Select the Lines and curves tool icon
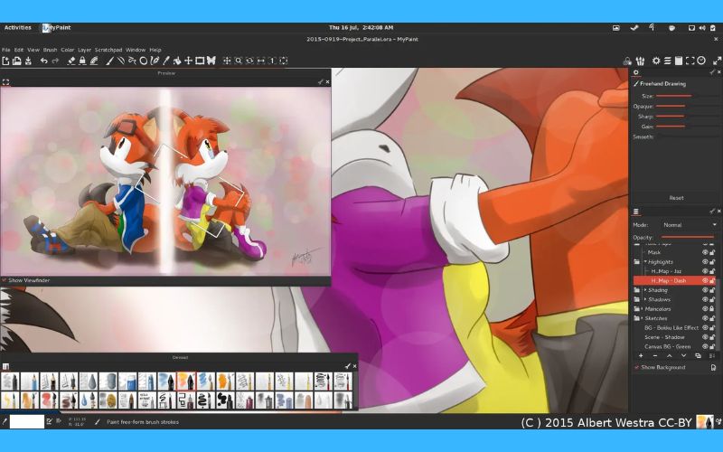 pos(121,61)
